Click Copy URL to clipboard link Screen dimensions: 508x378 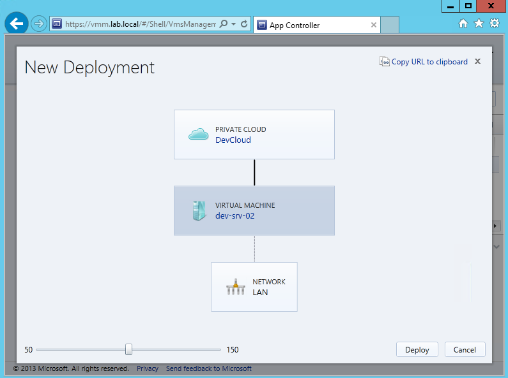click(x=429, y=62)
